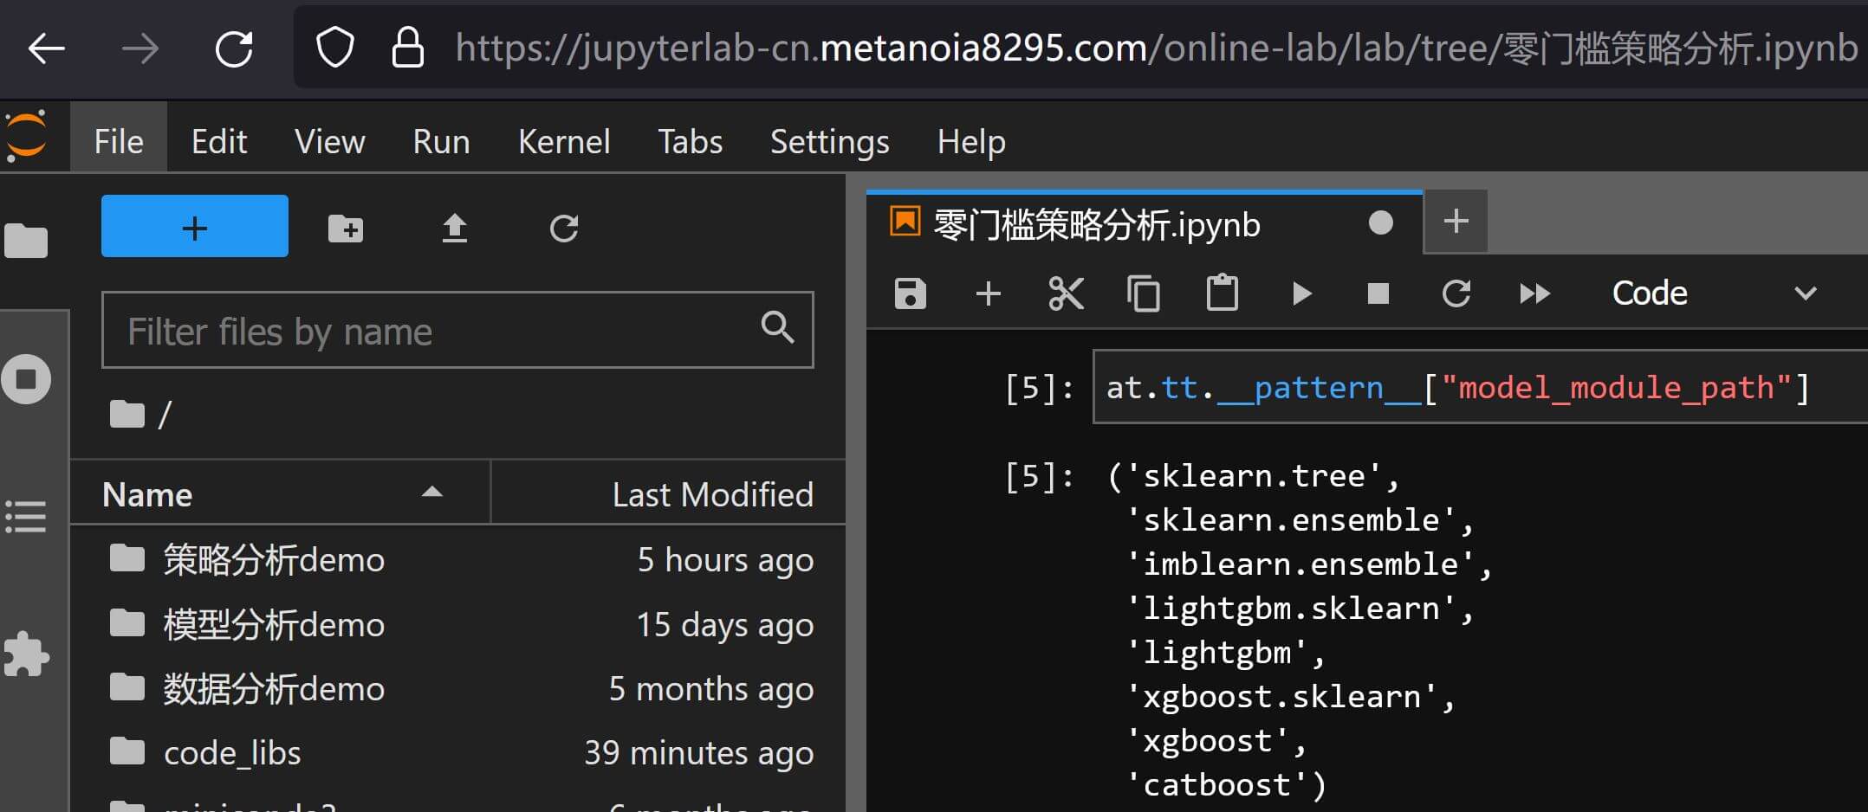
Task: Sort files by Last Modified column
Action: coord(710,494)
